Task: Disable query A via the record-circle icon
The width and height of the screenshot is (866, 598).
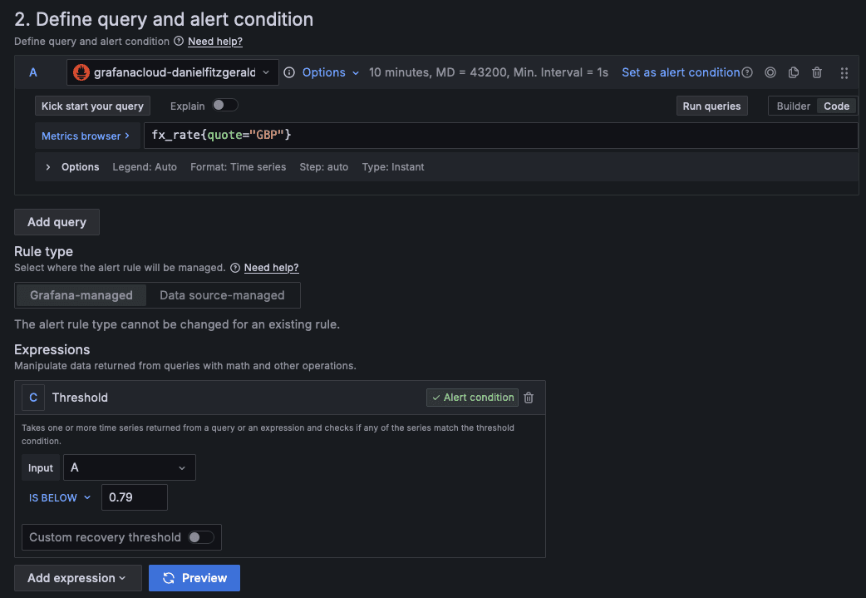Action: [x=770, y=72]
